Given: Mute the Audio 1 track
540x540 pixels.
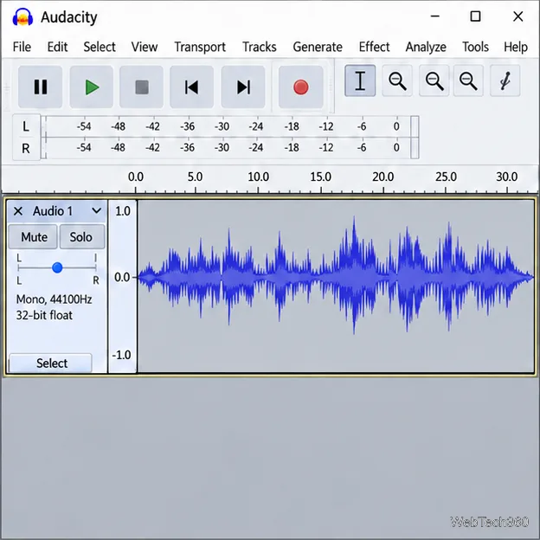Looking at the screenshot, I should (x=33, y=236).
